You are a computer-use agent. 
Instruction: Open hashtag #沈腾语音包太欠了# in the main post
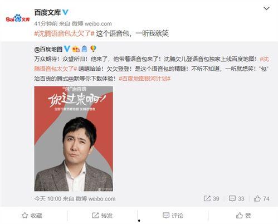pos(65,33)
